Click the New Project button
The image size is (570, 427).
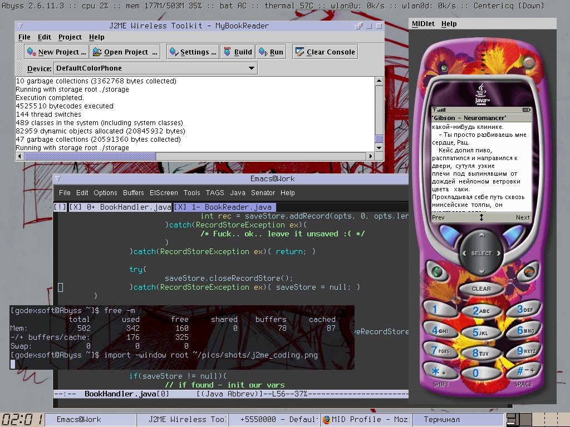coord(56,52)
